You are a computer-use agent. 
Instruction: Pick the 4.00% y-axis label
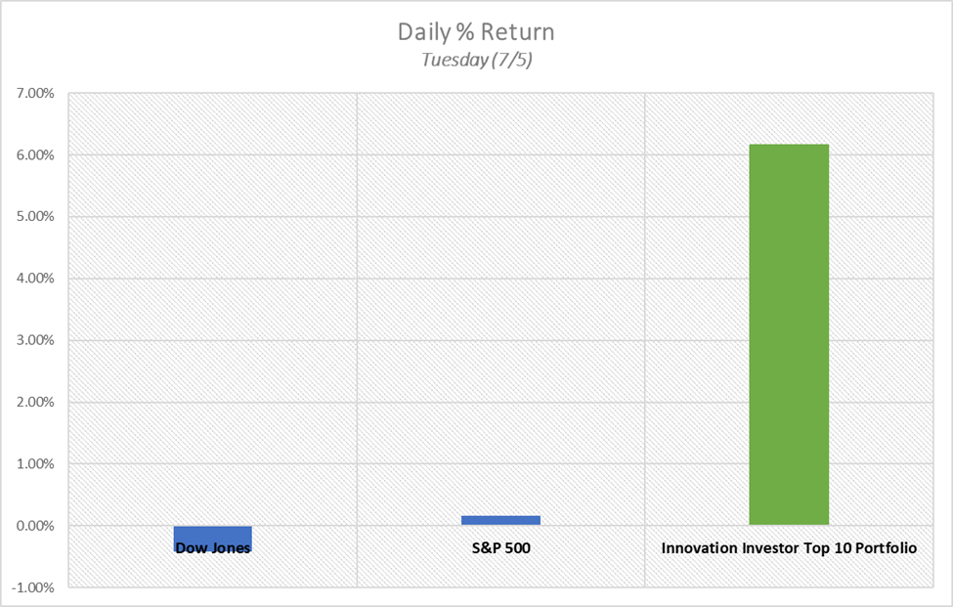34,279
